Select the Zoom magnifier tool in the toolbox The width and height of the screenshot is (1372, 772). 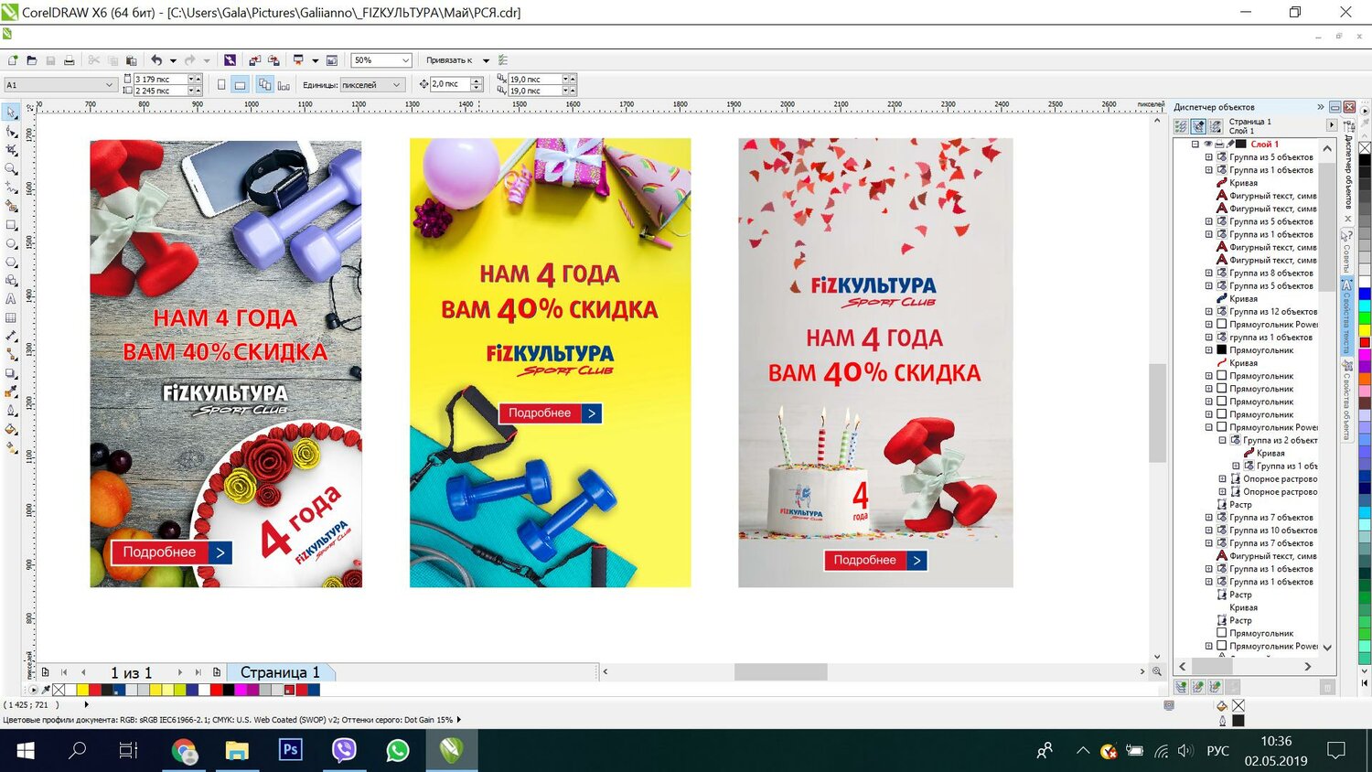[x=11, y=168]
